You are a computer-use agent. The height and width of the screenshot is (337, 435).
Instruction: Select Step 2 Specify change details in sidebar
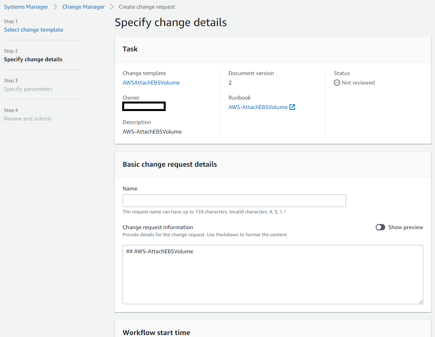coord(33,59)
